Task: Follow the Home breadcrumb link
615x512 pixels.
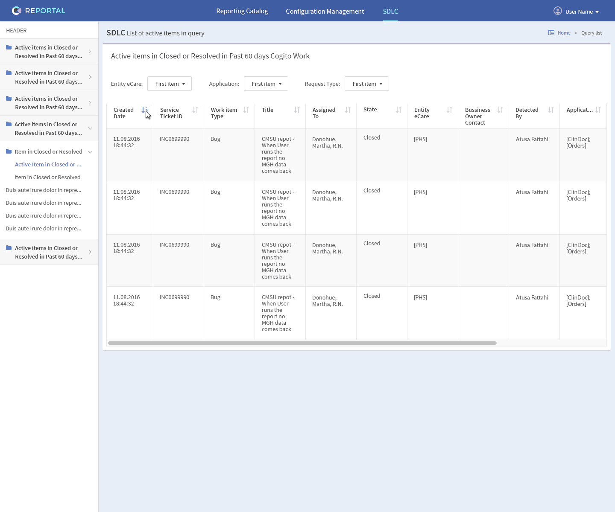Action: click(564, 33)
